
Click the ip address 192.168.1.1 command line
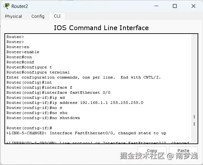(x=75, y=103)
